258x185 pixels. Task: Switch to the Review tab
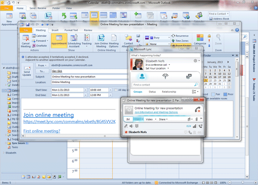(88, 30)
